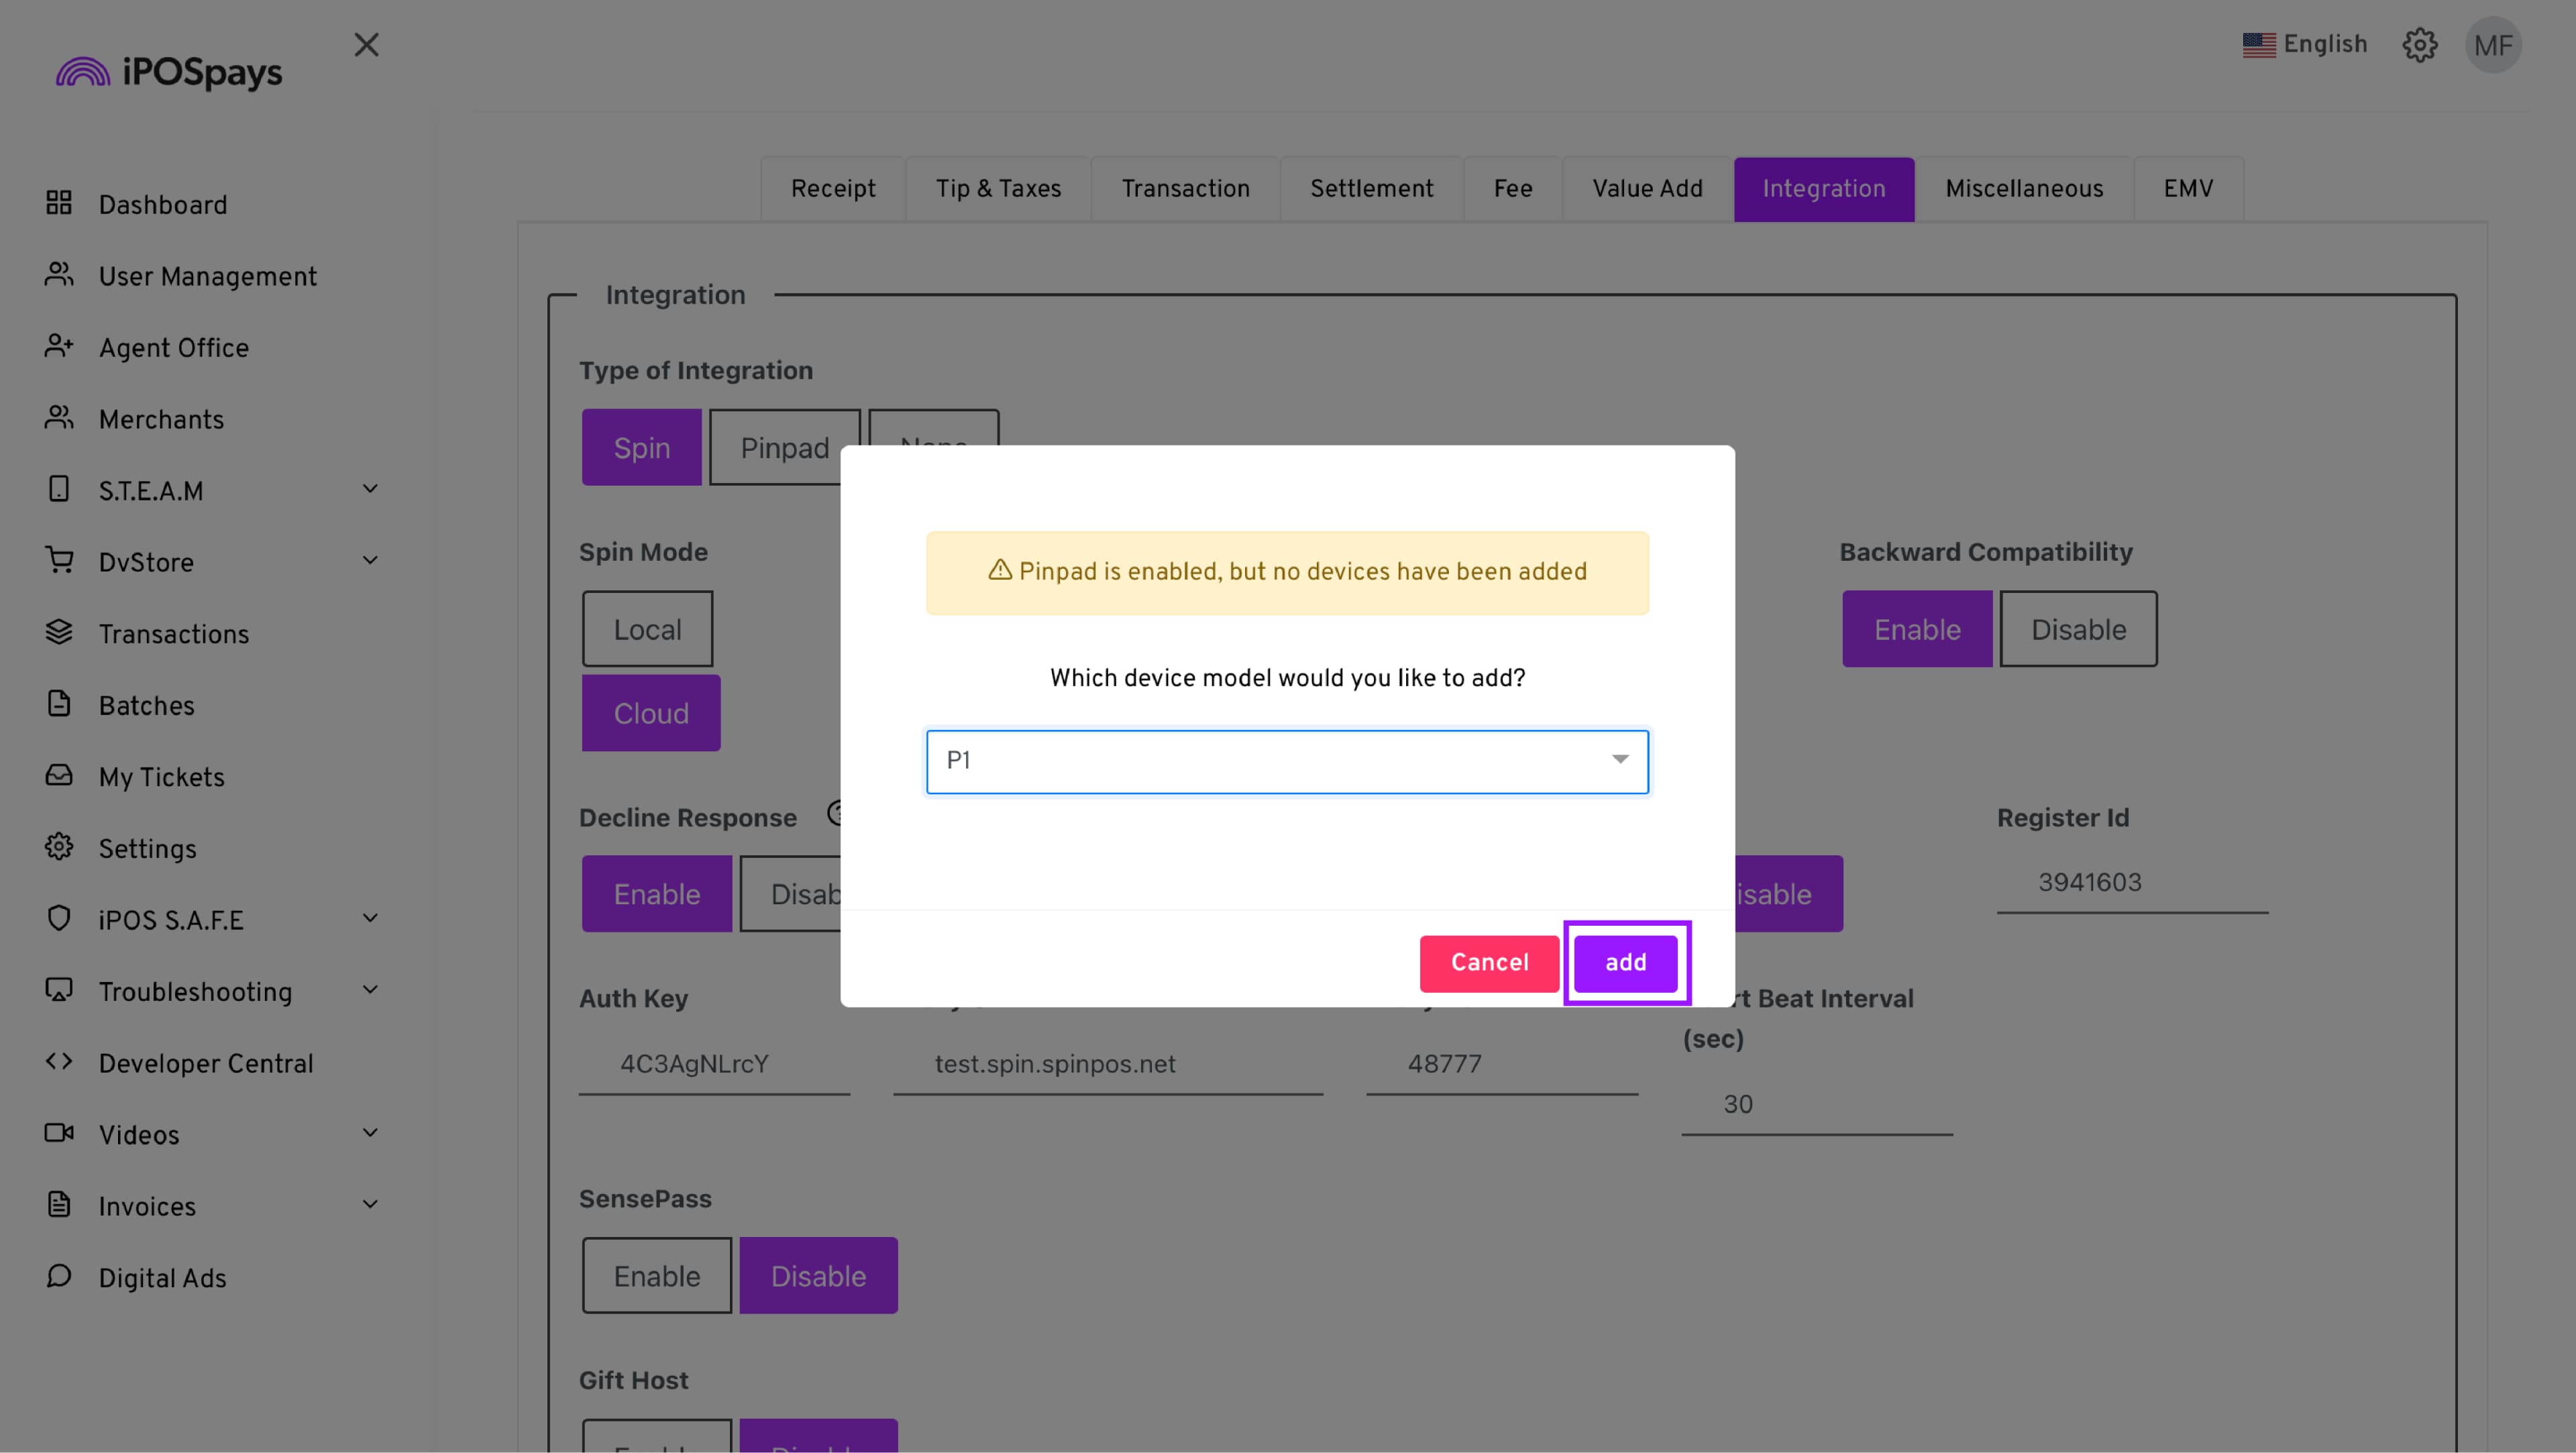Viewport: 2576px width, 1453px height.
Task: Open the device model dropdown showing P1
Action: pos(1286,761)
